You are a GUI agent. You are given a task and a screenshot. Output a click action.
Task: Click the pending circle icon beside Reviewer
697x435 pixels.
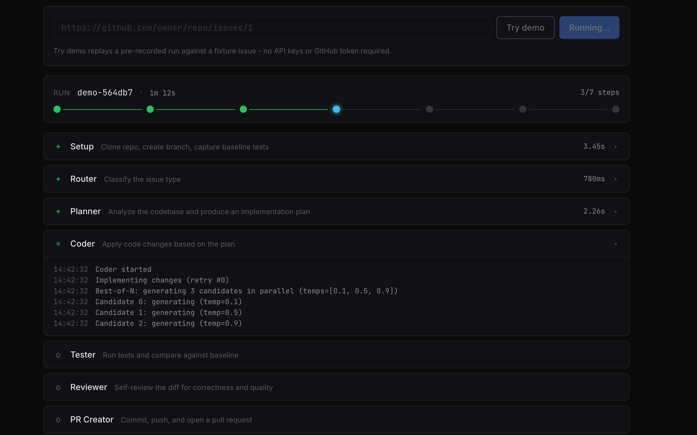58,388
